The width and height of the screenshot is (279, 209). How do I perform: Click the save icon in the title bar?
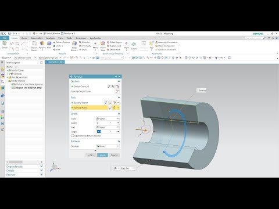click(9, 34)
